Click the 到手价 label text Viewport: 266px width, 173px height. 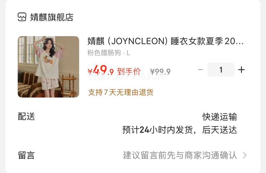click(x=129, y=72)
